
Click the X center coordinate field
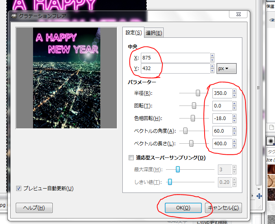pyautogui.click(x=175, y=58)
